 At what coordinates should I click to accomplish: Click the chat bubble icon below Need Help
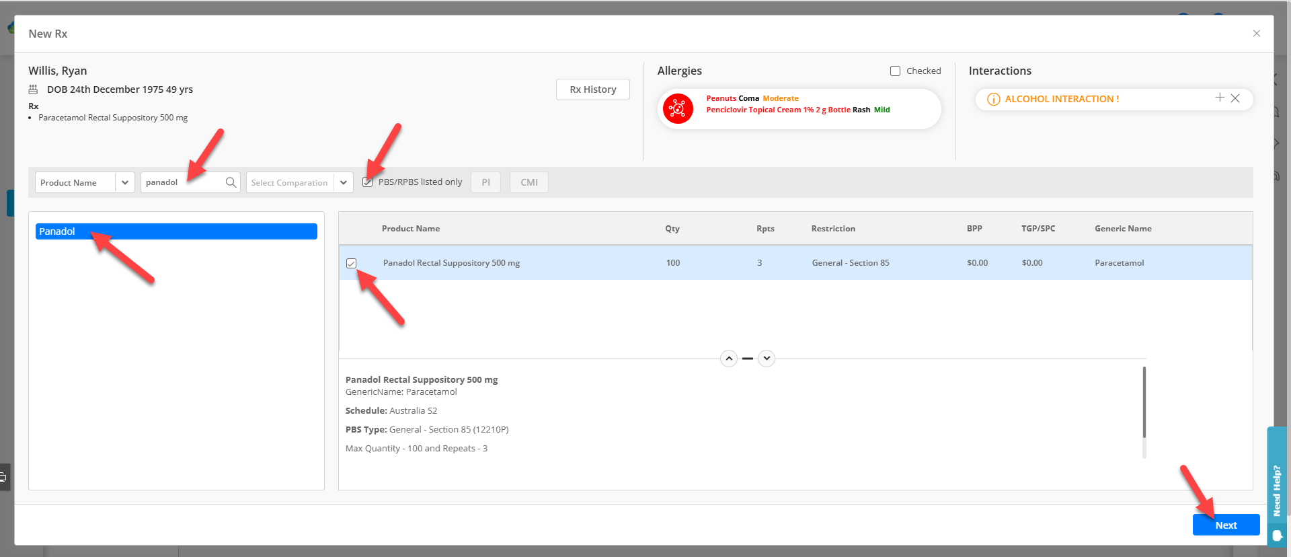(1277, 536)
